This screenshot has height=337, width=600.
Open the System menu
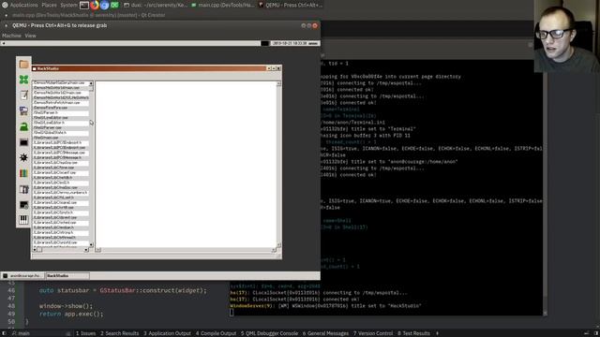tap(68, 5)
